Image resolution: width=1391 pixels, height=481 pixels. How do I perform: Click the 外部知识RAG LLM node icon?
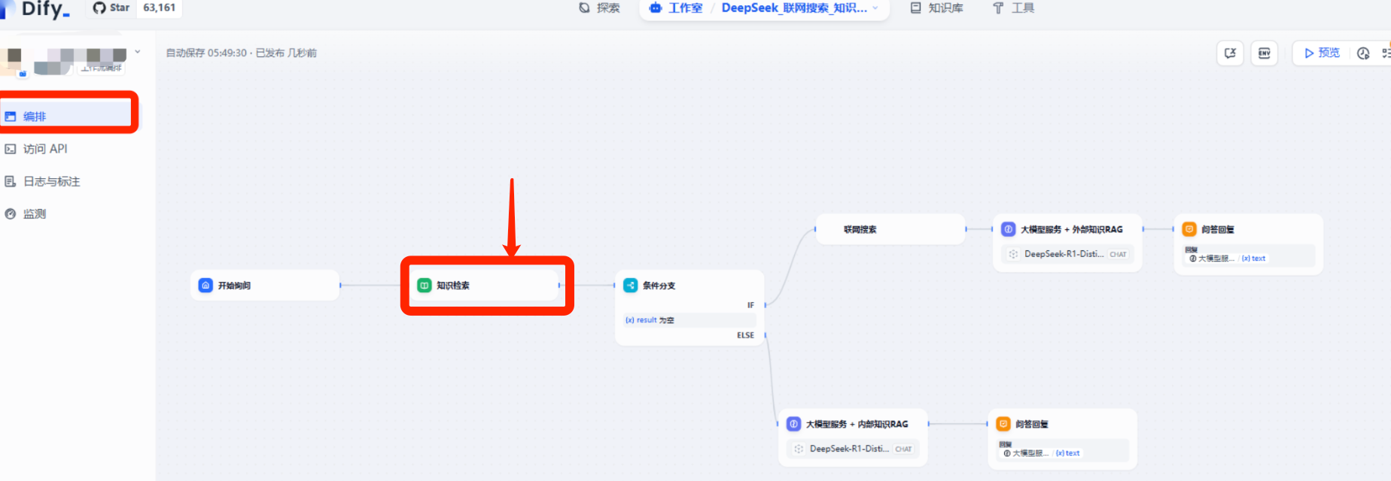point(1009,229)
